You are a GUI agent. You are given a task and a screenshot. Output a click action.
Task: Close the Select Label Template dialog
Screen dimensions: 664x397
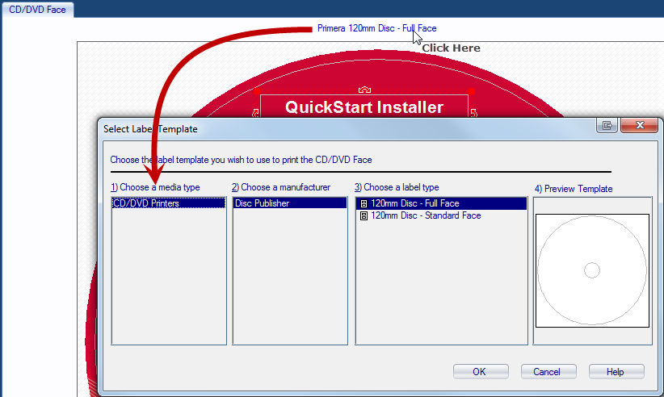[639, 126]
